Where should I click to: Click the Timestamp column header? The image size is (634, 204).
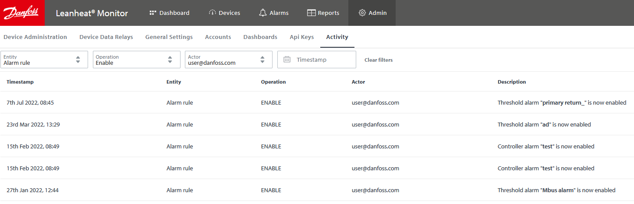click(20, 82)
